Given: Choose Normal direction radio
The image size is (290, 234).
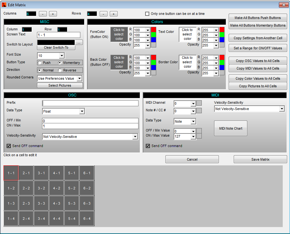Looking at the screenshot, I should 40,70.
